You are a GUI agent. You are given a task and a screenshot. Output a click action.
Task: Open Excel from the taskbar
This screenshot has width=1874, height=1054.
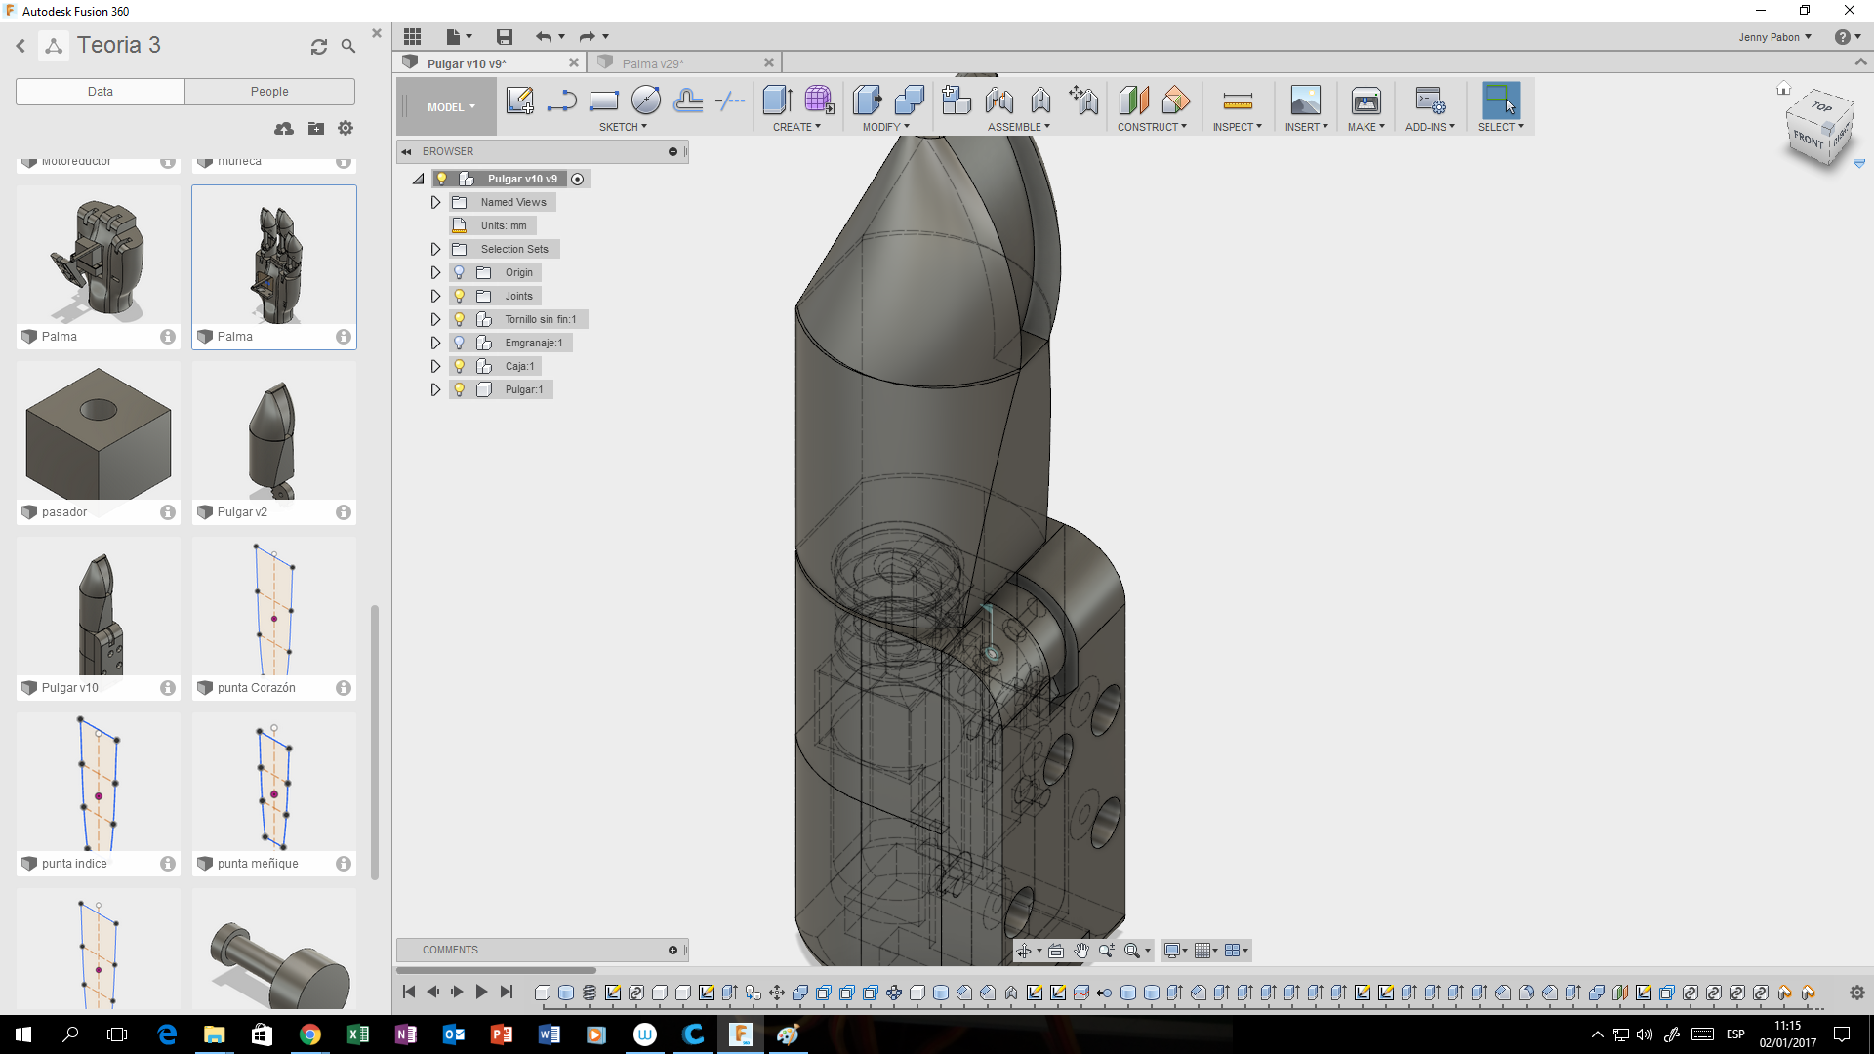[358, 1034]
